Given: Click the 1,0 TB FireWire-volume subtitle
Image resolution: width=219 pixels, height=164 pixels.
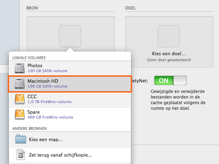Looking at the screenshot, I should click(49, 102).
